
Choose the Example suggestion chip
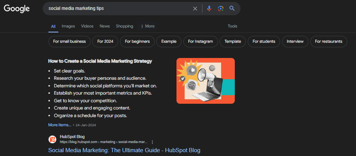point(169,42)
